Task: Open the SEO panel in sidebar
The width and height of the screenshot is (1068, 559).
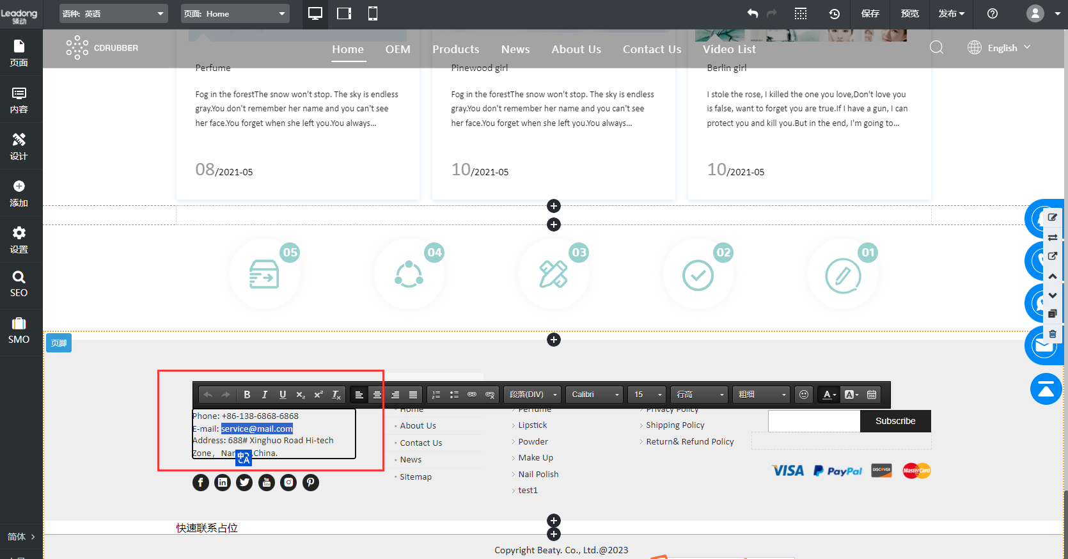Action: pos(19,283)
